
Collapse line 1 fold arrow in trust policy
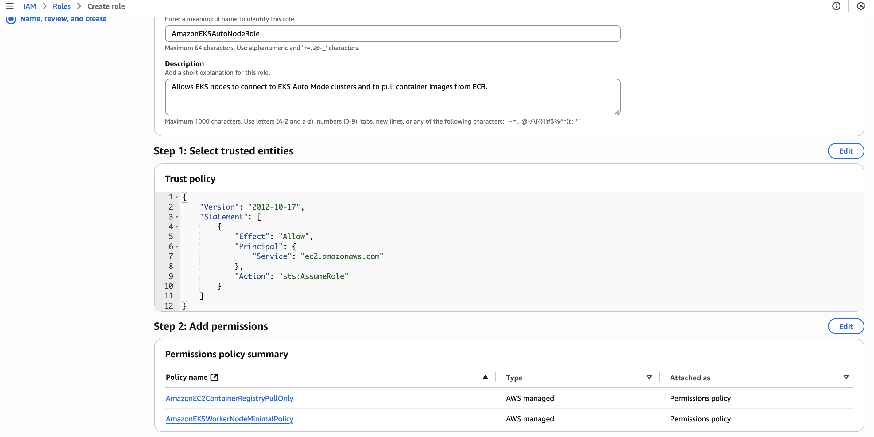pyautogui.click(x=177, y=197)
